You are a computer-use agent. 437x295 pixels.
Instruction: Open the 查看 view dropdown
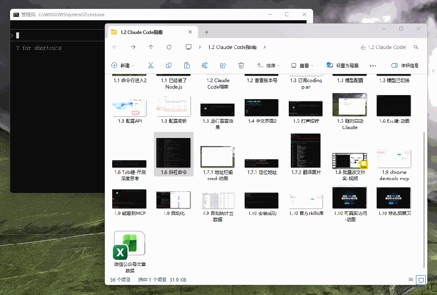(303, 66)
